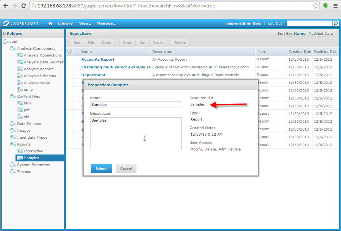Select the html folder
The width and height of the screenshot is (341, 231).
pos(27,103)
